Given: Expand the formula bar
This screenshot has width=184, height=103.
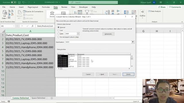Looking at the screenshot, I should pyautogui.click(x=182, y=26).
